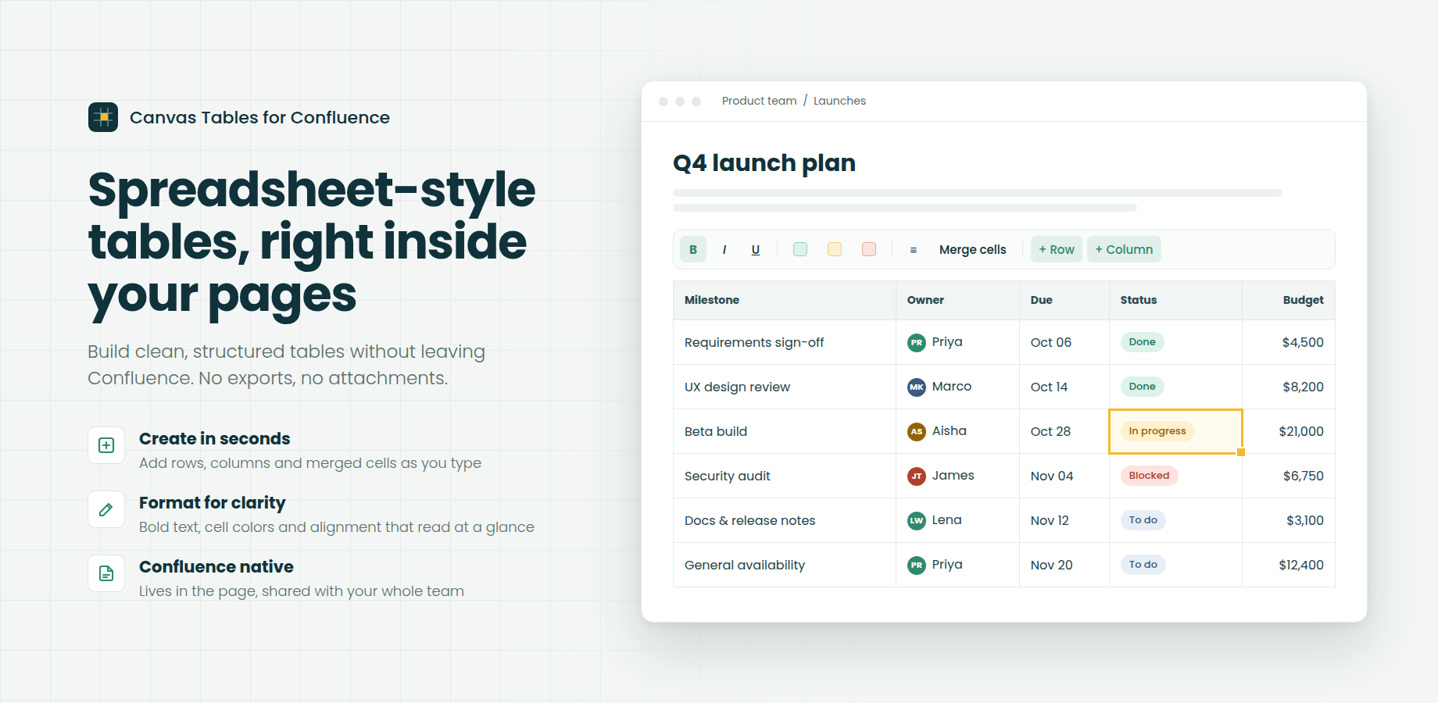
Task: Click the Done status badge for UX design review
Action: pyautogui.click(x=1142, y=387)
